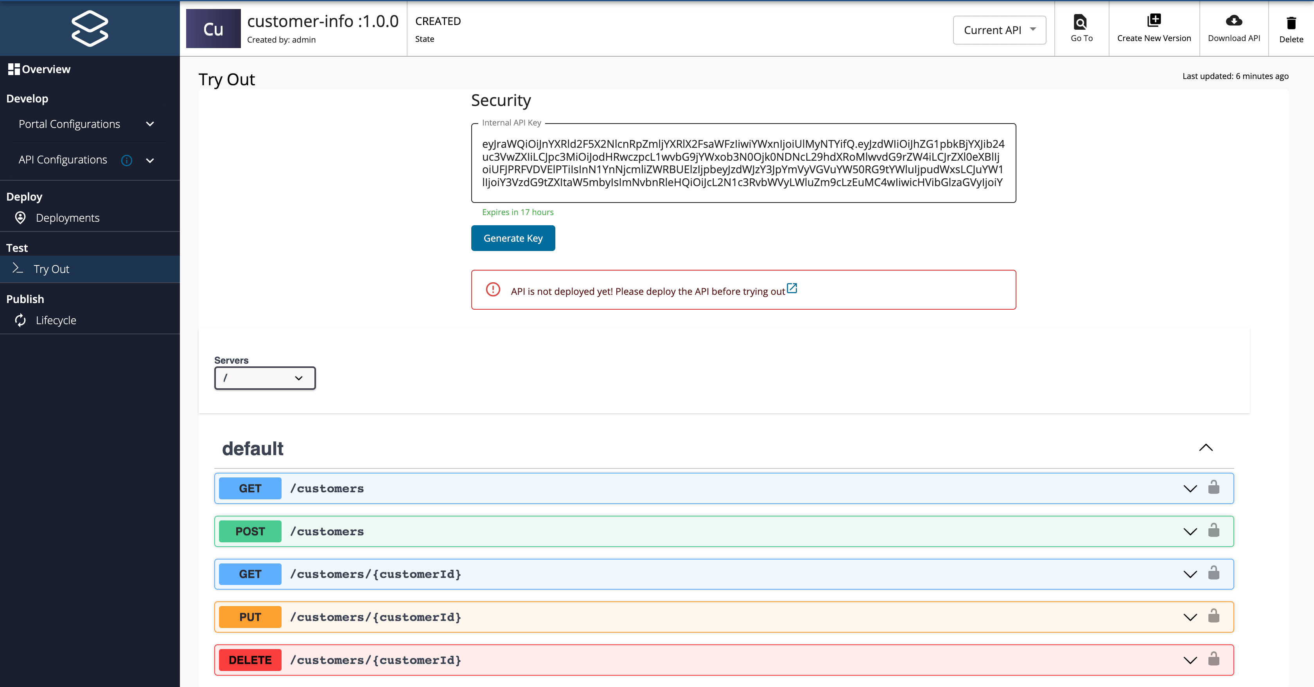
Task: Click the customer-info Cu thumbnail
Action: 213,29
